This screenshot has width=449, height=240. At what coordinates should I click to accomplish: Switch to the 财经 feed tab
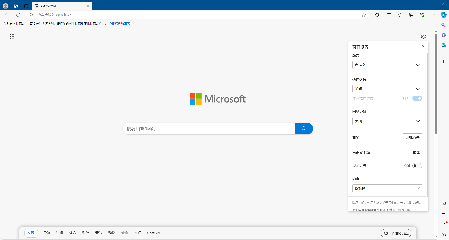pyautogui.click(x=86, y=233)
